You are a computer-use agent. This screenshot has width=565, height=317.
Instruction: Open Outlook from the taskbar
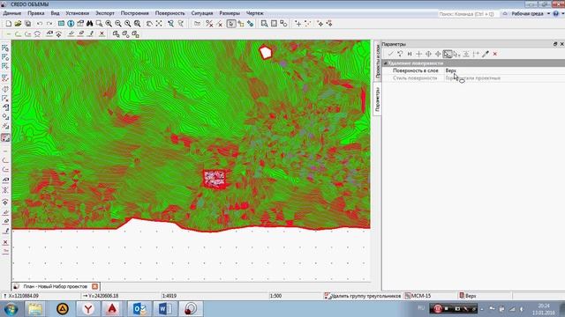click(139, 309)
